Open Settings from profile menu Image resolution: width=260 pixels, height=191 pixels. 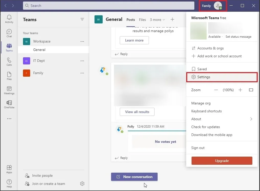click(222, 77)
